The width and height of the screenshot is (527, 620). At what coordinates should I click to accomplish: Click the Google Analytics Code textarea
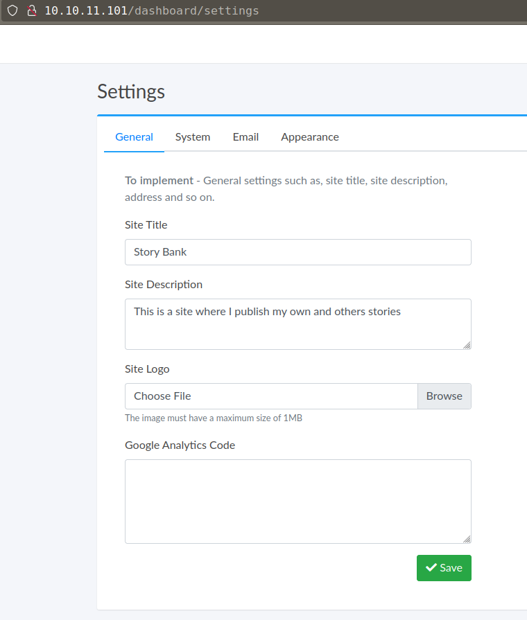click(x=298, y=502)
